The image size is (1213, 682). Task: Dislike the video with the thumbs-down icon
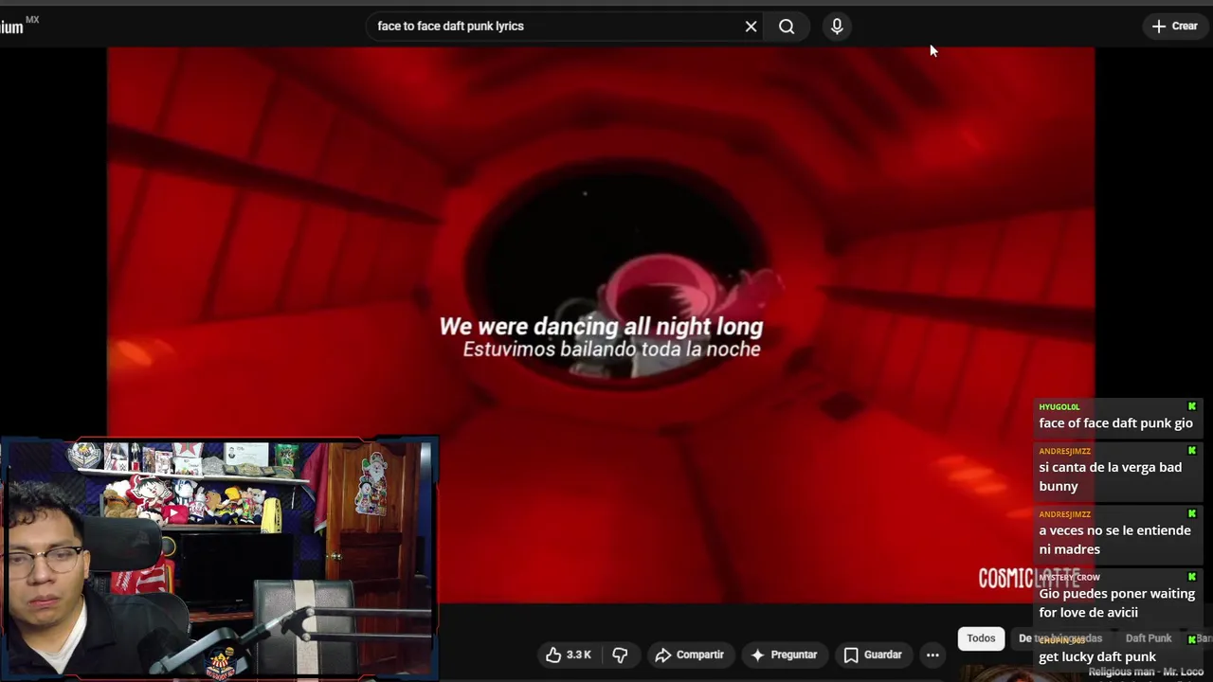coord(620,655)
